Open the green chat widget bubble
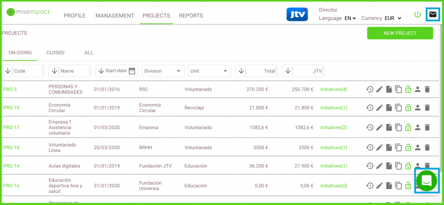Screen dimensions: 444x205 [426, 181]
